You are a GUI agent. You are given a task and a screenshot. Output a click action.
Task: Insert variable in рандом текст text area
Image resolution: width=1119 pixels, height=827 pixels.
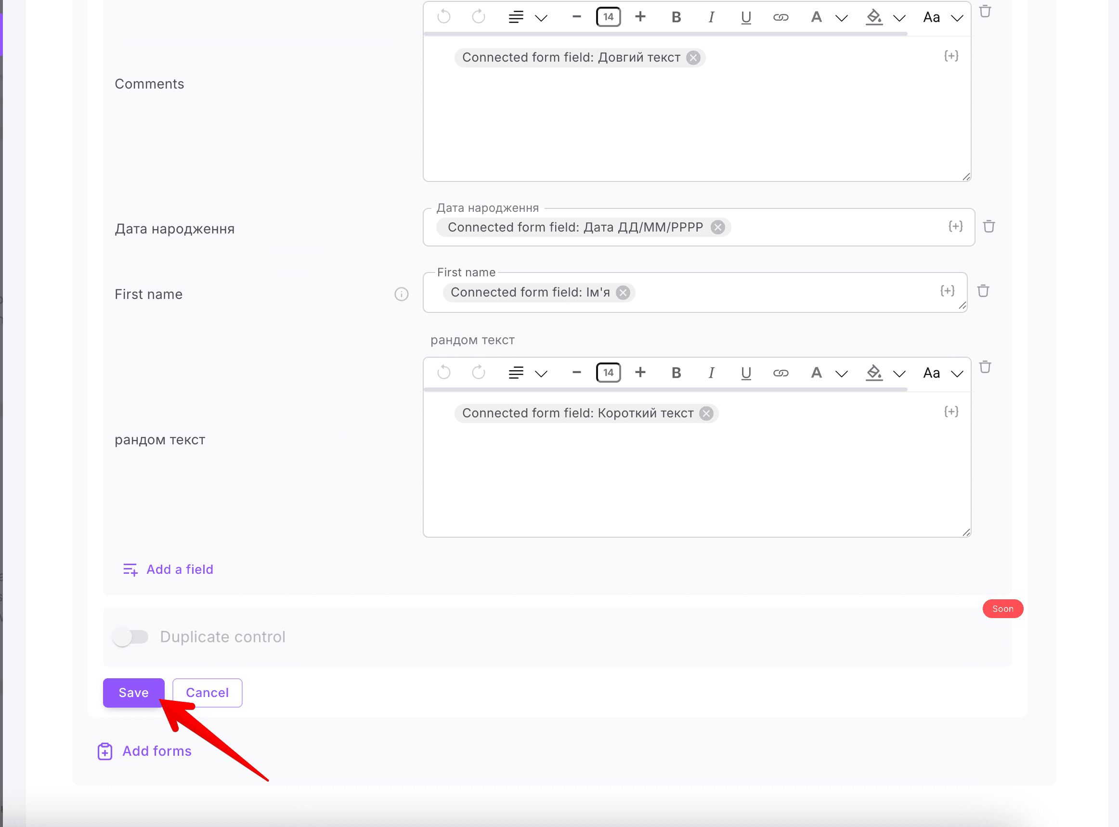click(x=951, y=412)
